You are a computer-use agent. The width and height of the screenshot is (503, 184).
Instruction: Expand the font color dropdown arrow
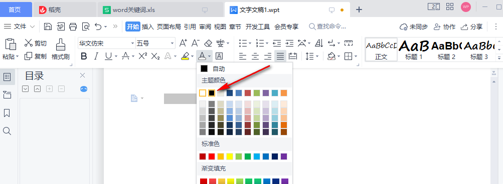coord(209,56)
